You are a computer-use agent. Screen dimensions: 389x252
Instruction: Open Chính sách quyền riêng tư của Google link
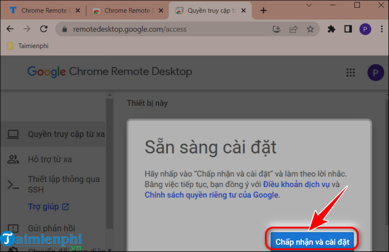[x=211, y=195]
